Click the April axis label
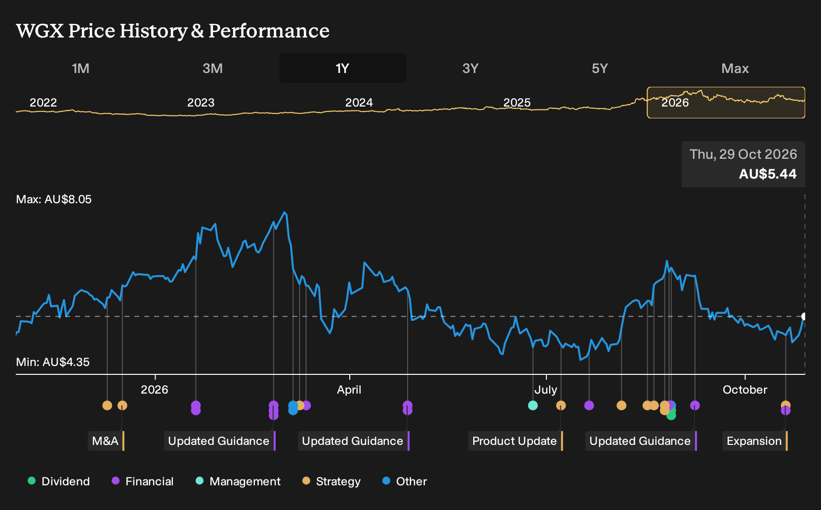The height and width of the screenshot is (510, 821). click(x=349, y=390)
